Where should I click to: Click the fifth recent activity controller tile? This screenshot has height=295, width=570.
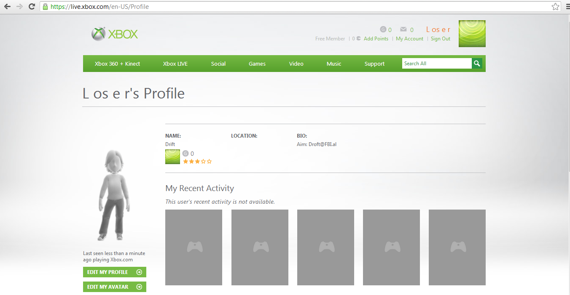point(457,247)
